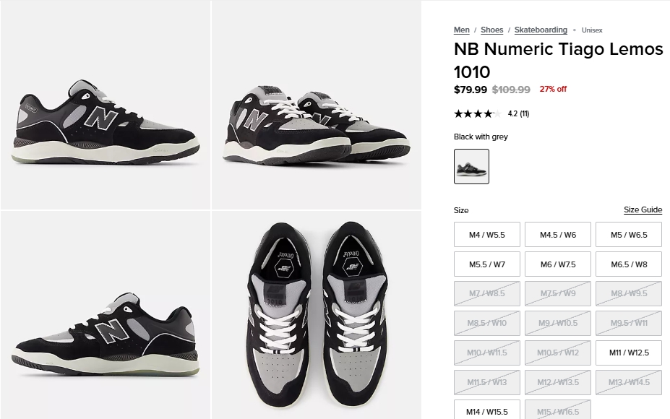
Task: Choose size M14 / W15.5
Action: tap(487, 411)
